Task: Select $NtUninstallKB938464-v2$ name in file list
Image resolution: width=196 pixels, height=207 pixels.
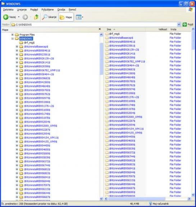Action: coord(124,65)
